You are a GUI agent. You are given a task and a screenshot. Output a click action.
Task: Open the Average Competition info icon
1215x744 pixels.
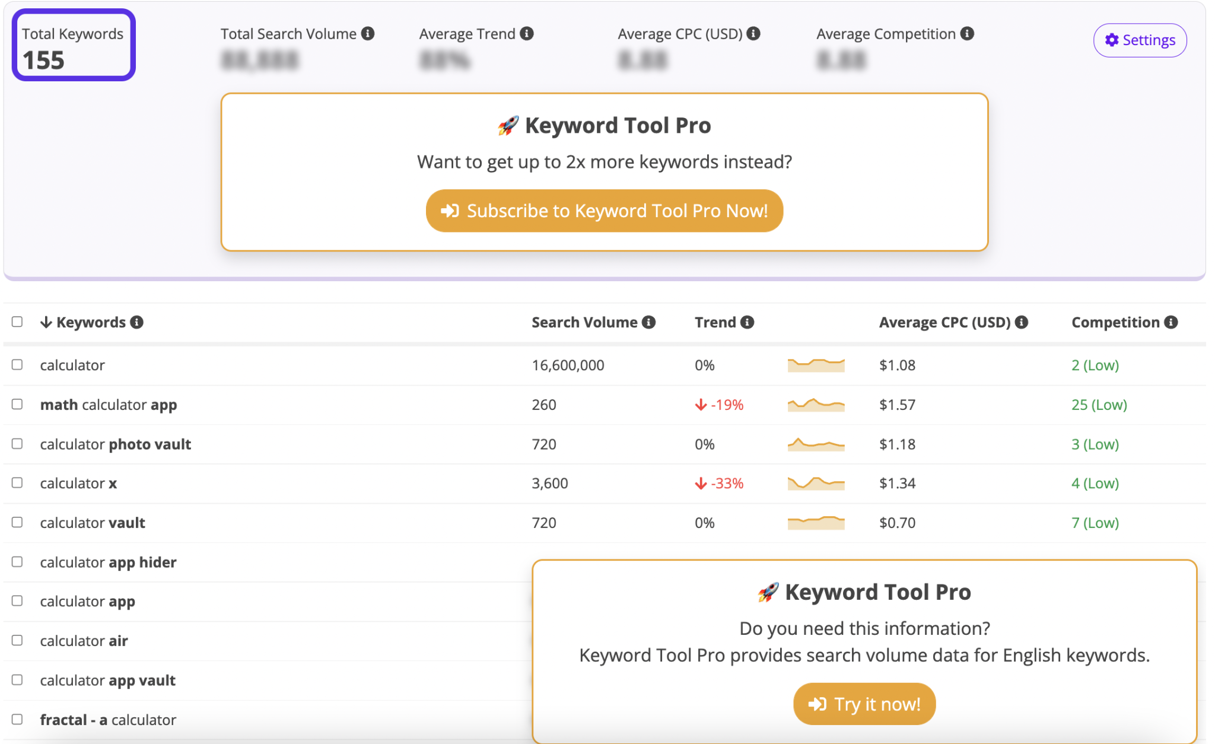(x=967, y=34)
